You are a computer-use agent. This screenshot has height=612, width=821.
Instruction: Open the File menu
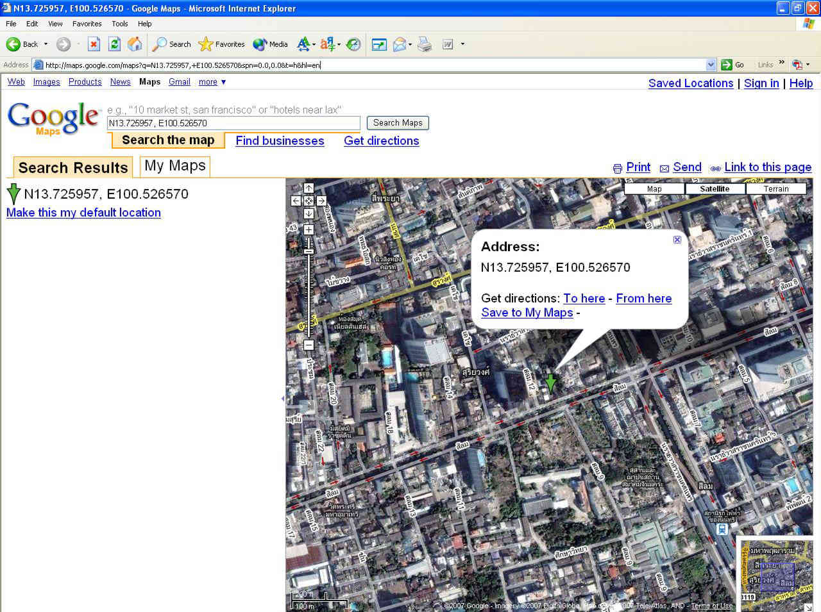pos(11,24)
